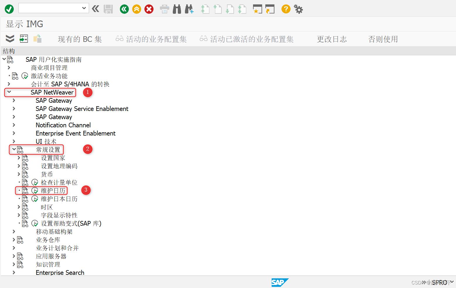The image size is (456, 288).
Task: Expand the 设置国家 node
Action: pos(19,157)
